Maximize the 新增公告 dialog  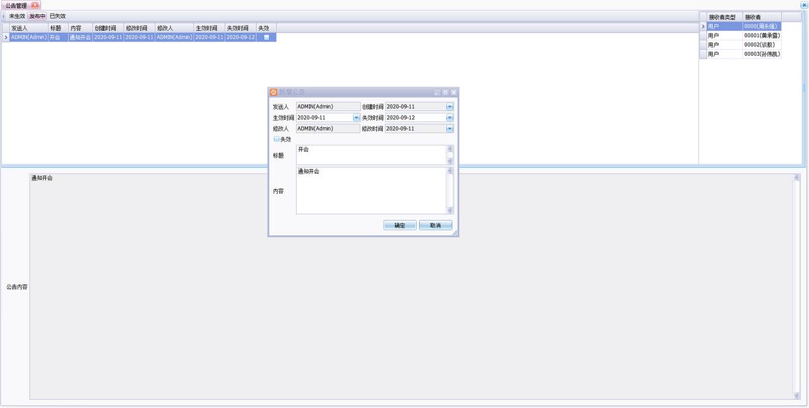point(445,92)
